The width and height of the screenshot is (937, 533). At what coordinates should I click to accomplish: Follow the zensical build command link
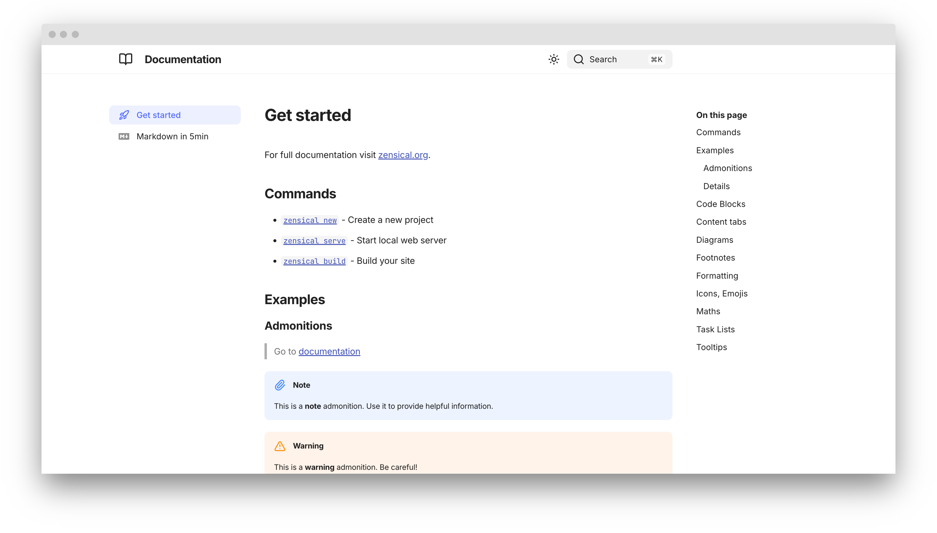pyautogui.click(x=314, y=261)
